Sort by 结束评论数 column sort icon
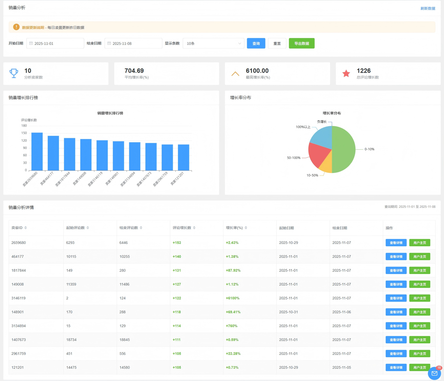Viewport: 444px width, 381px height. pyautogui.click(x=141, y=228)
